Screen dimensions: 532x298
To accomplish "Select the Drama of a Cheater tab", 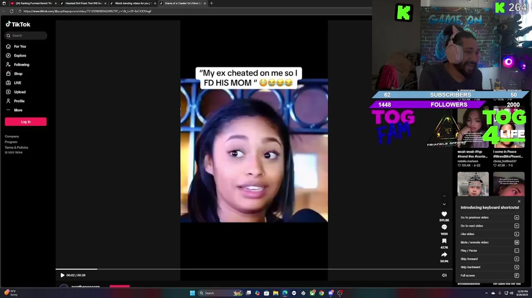I will 182,3.
